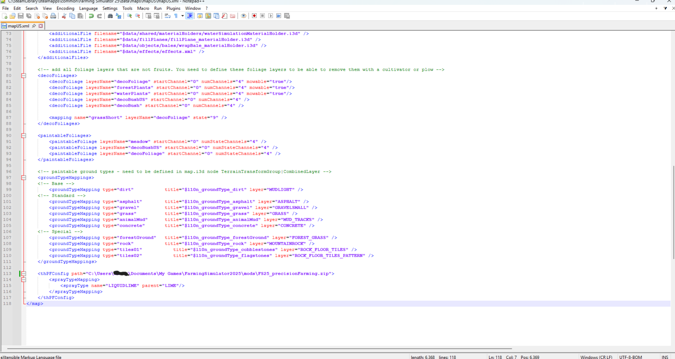
Task: Collapse the decoFoliages fold on line 80
Action: tap(24, 76)
